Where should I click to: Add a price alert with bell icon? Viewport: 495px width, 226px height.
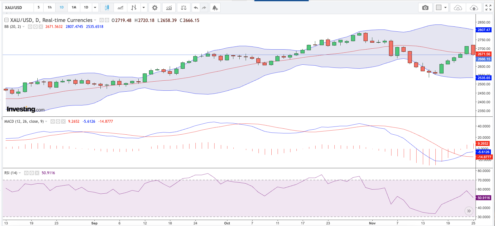click(215, 8)
